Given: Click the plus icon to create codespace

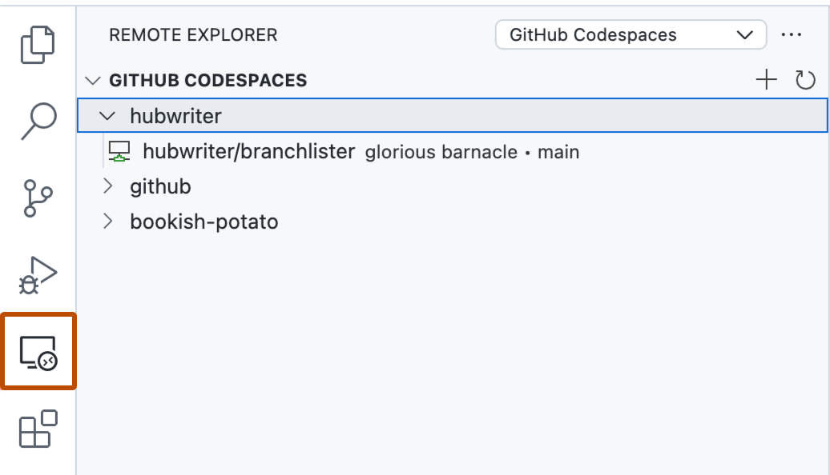Looking at the screenshot, I should pyautogui.click(x=767, y=80).
